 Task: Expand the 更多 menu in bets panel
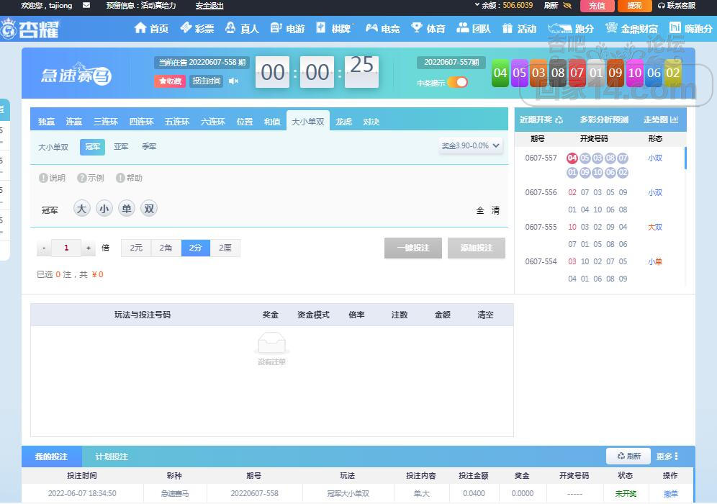[667, 456]
